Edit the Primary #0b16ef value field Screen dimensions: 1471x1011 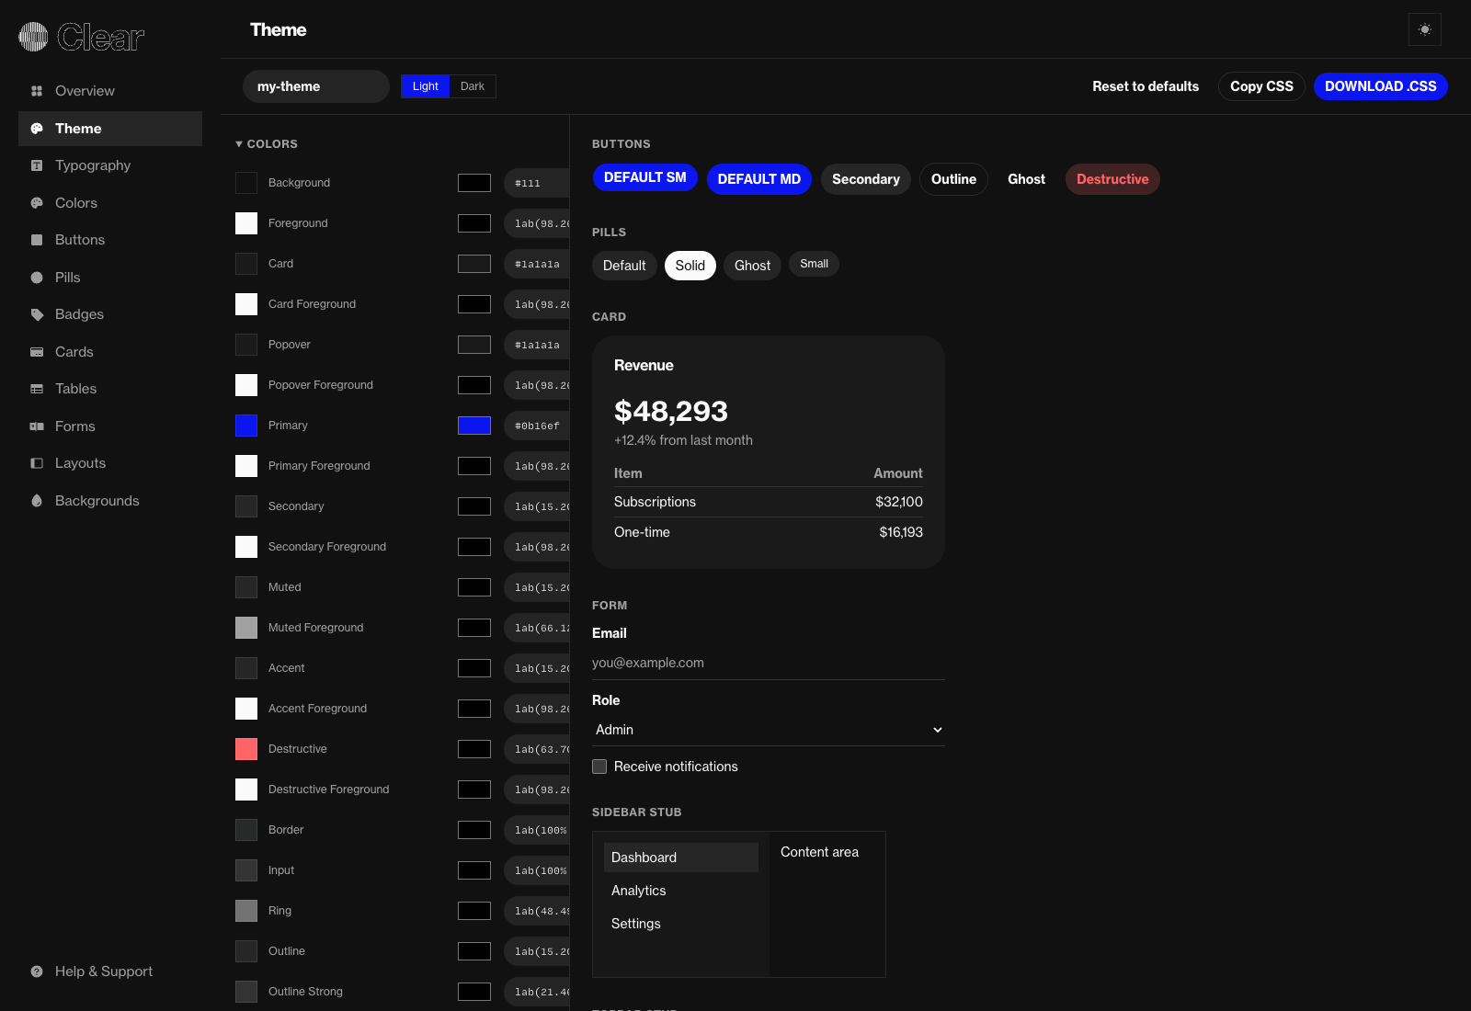pyautogui.click(x=537, y=426)
